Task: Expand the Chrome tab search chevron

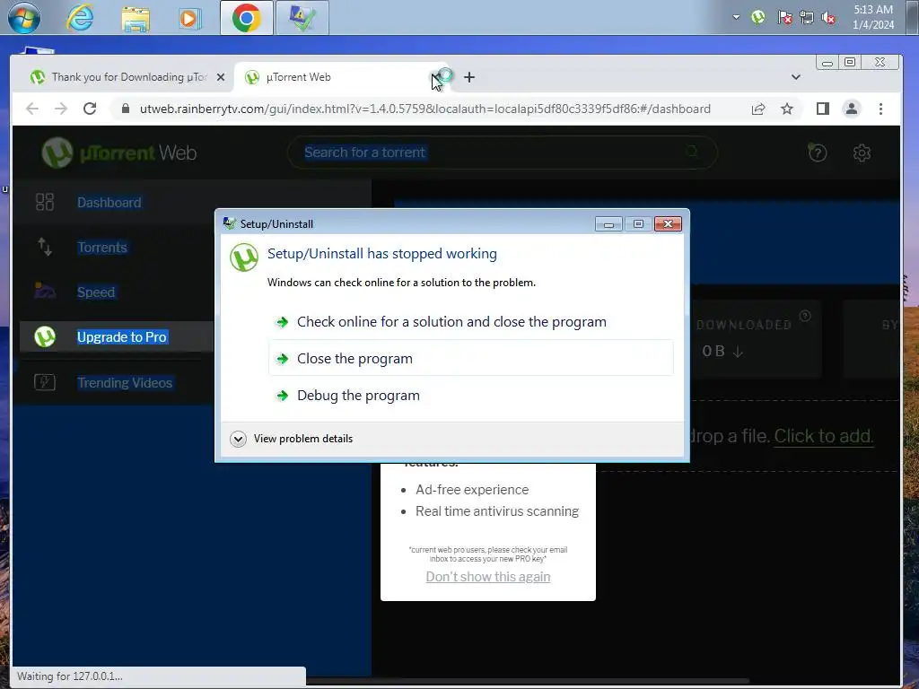Action: (x=795, y=77)
